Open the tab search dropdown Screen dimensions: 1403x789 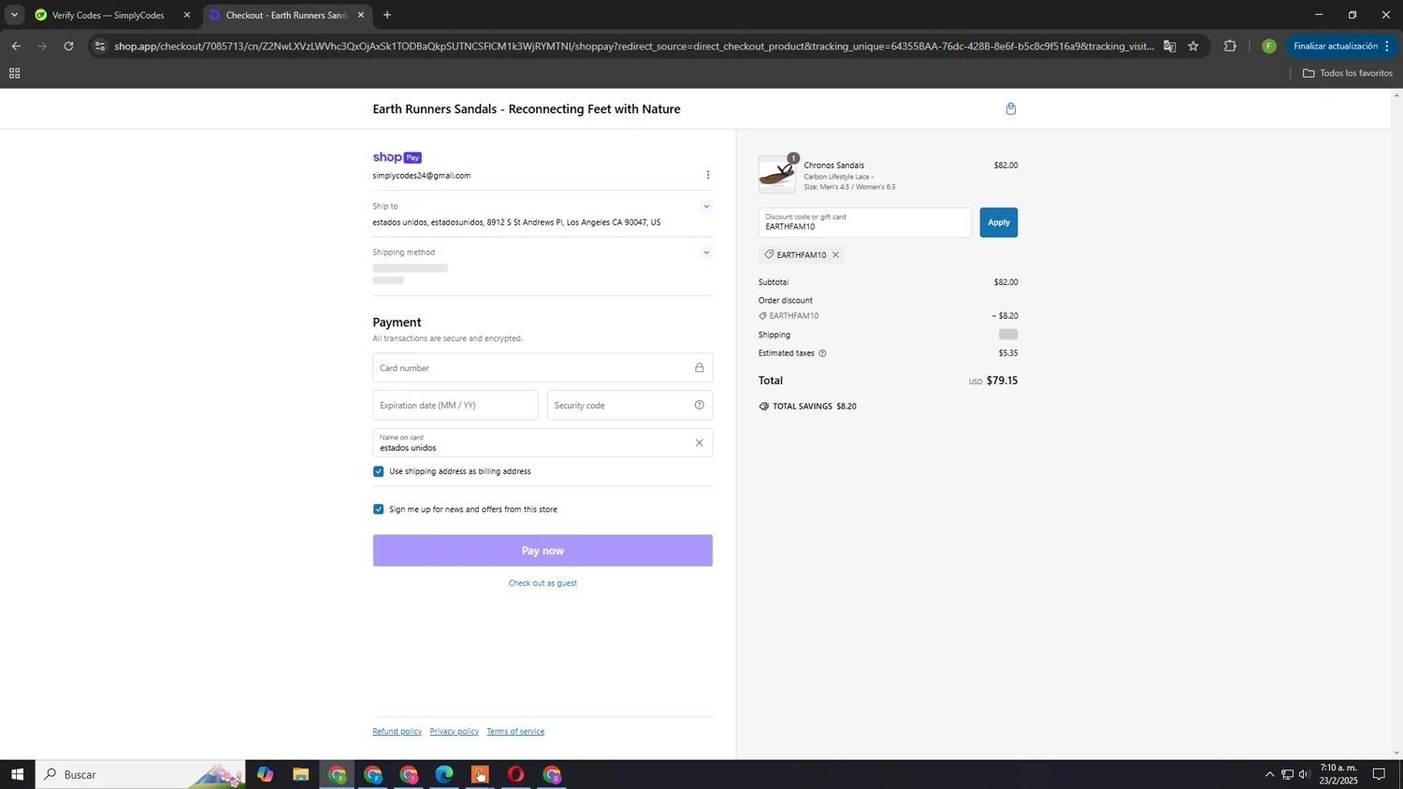14,15
